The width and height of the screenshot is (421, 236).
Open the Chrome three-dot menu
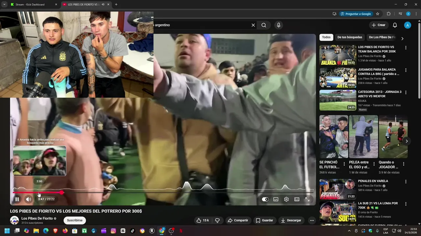point(416,14)
